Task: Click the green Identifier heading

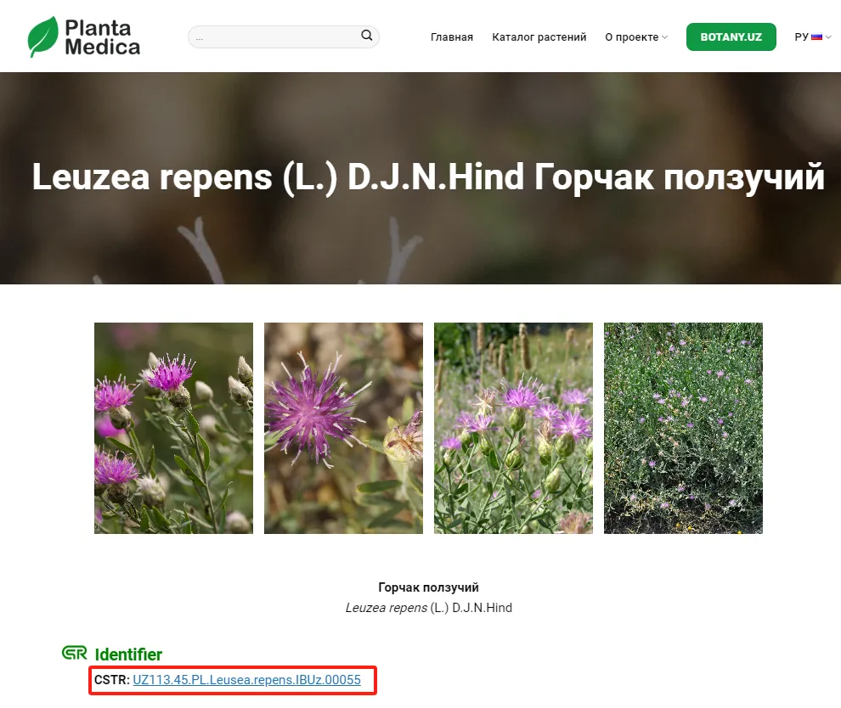Action: 128,655
